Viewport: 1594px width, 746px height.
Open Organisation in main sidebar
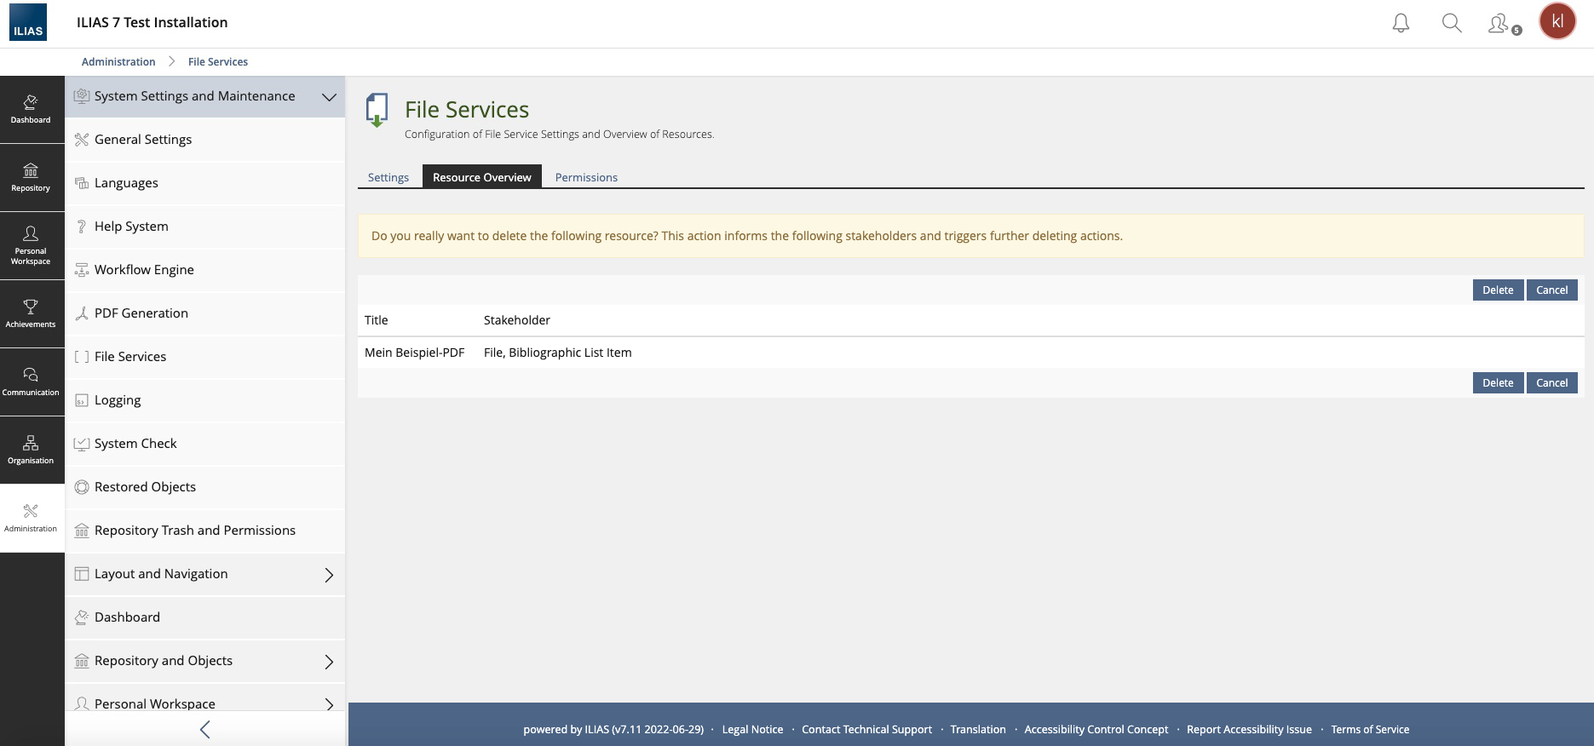pyautogui.click(x=31, y=450)
